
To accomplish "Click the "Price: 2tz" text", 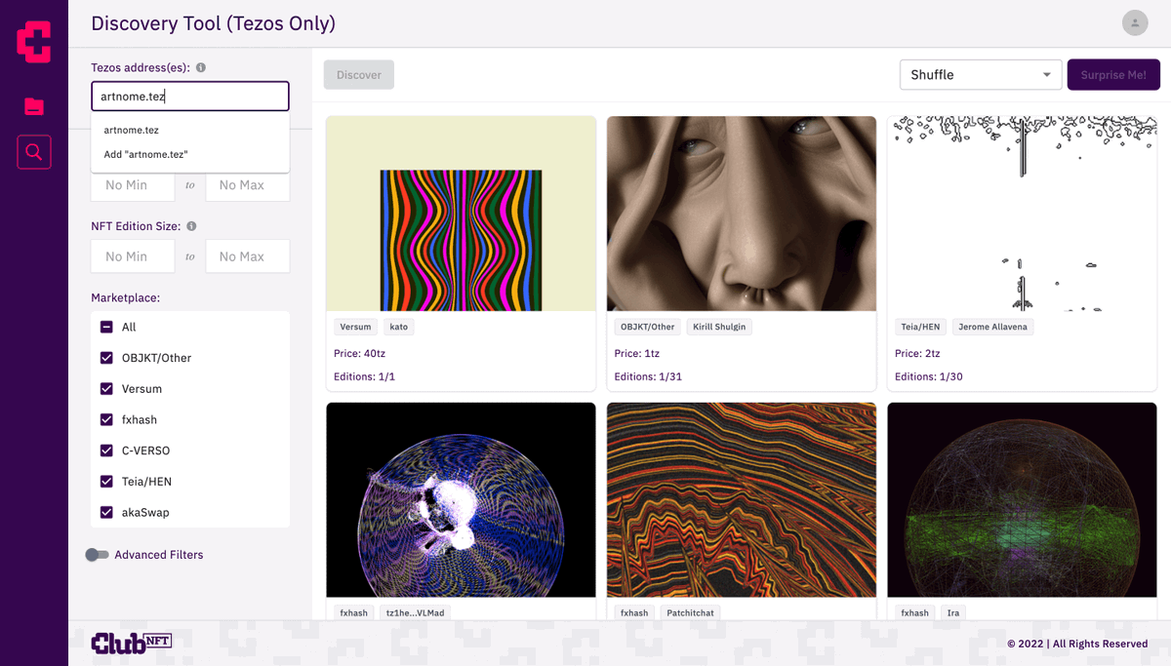I will (x=917, y=353).
